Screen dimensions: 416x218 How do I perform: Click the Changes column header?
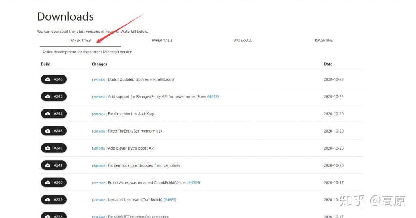click(99, 64)
